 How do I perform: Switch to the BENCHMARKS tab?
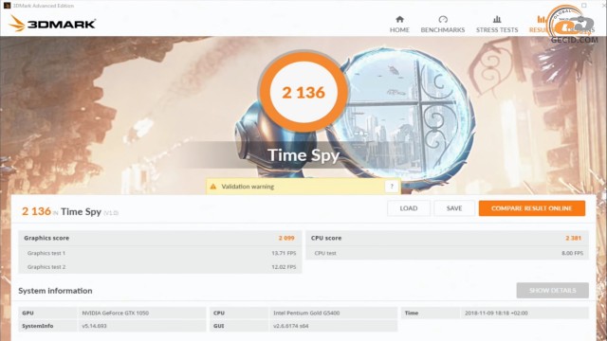point(443,29)
